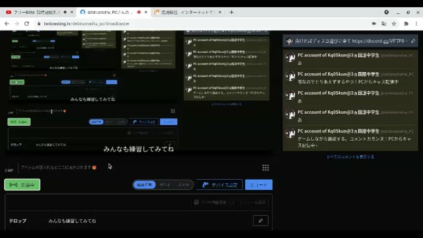The image size is (423, 238).
Task: Open device settings button
Action: [x=219, y=185]
